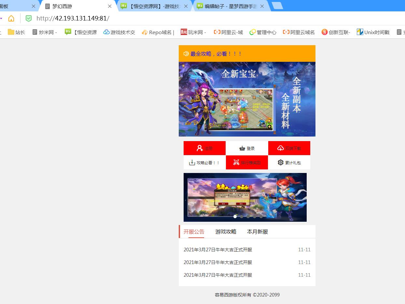
Task: Select the second carousel dot indicator
Action: [242, 217]
